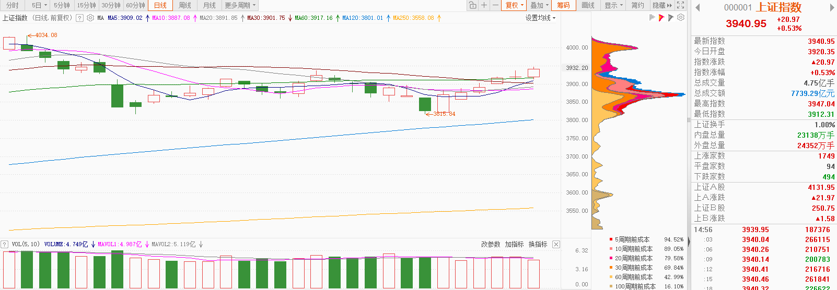Open the 复权 adjustment dropdown
This screenshot has width=837, height=290.
pyautogui.click(x=514, y=5)
